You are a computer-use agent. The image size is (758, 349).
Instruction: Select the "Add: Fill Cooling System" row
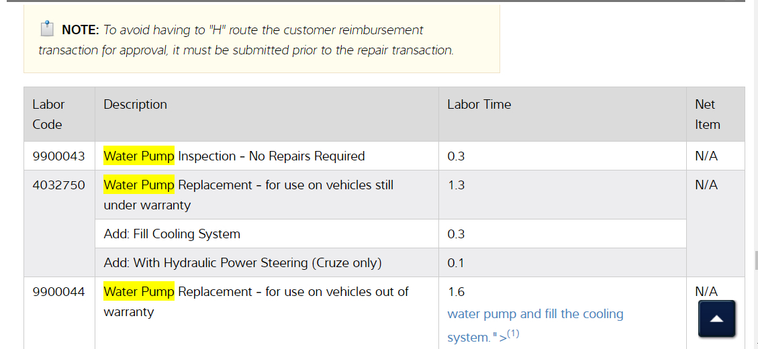pyautogui.click(x=172, y=234)
